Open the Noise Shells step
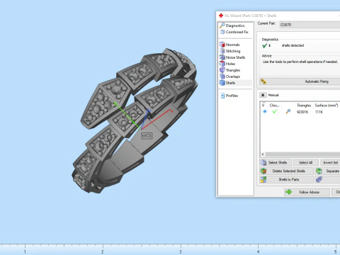The width and height of the screenshot is (340, 255). click(x=232, y=57)
